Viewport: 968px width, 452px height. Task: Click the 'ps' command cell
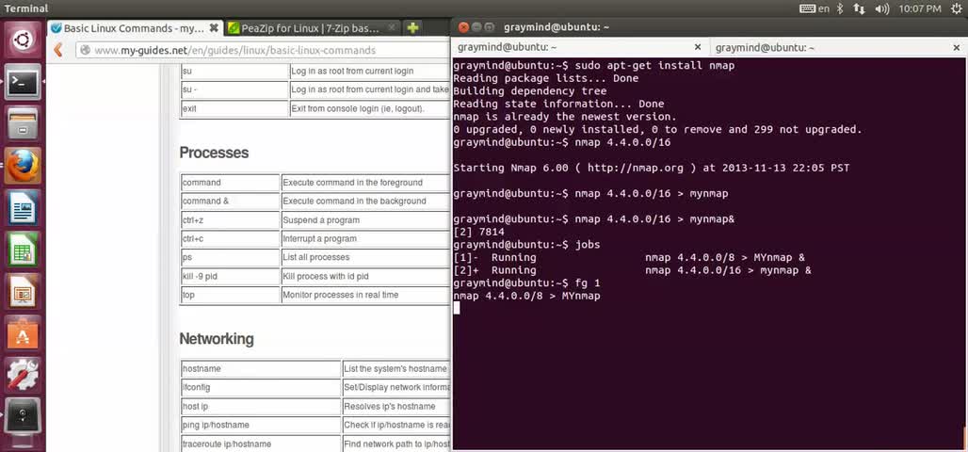(x=231, y=257)
